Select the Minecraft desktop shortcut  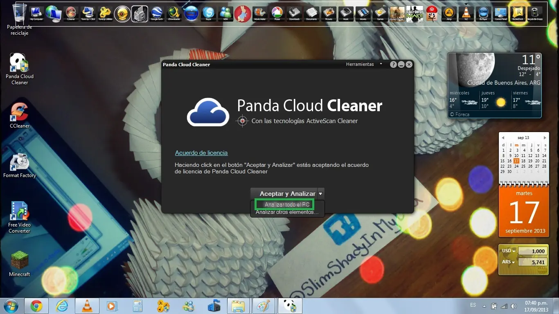point(20,264)
